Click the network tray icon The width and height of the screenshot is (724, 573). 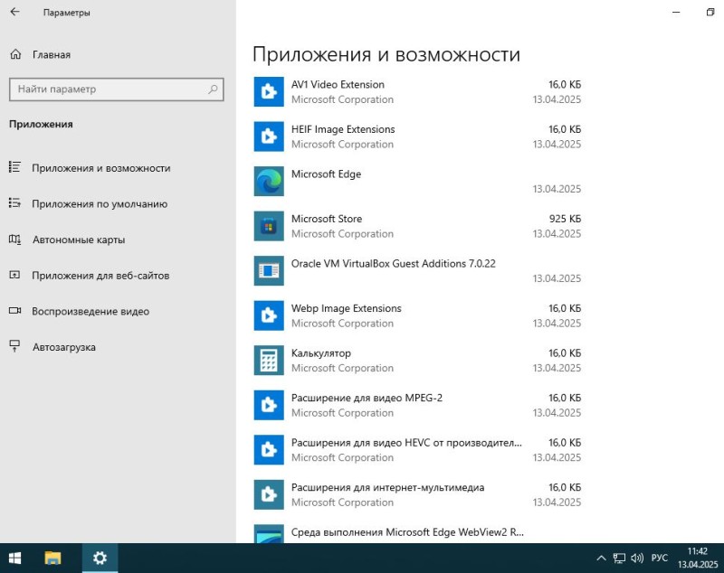pyautogui.click(x=619, y=559)
